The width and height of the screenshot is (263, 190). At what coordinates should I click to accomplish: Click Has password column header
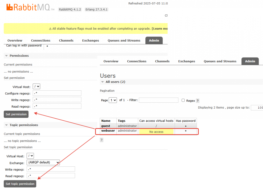click(x=186, y=121)
